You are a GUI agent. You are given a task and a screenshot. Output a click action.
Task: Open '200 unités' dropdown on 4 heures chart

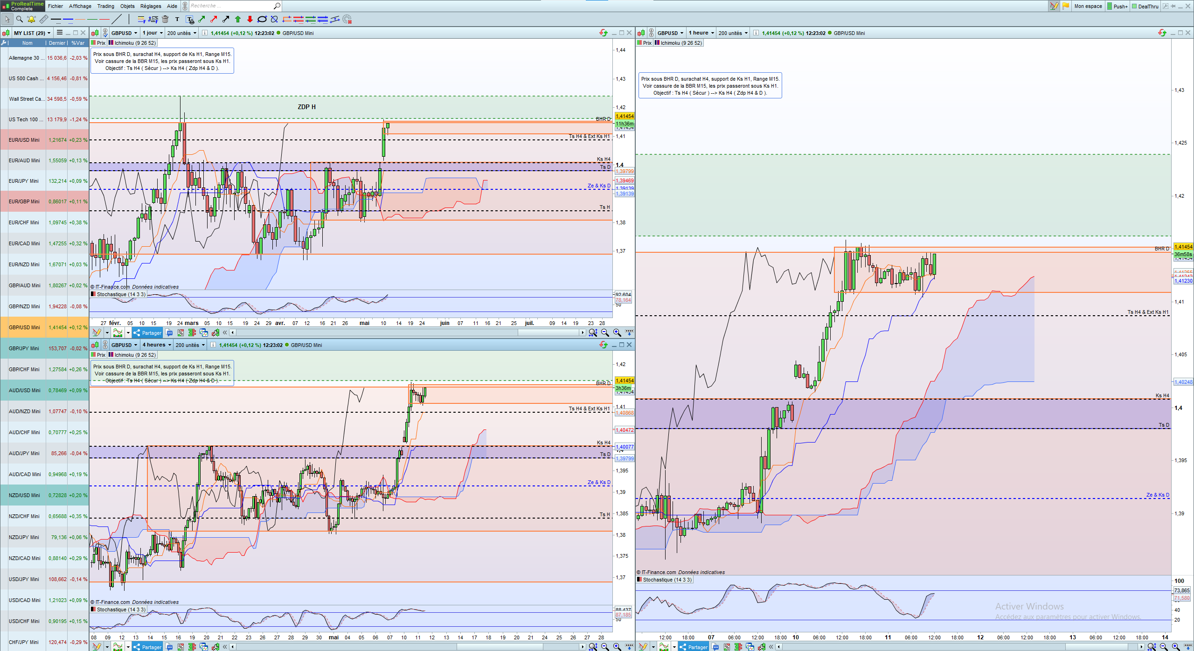point(190,345)
